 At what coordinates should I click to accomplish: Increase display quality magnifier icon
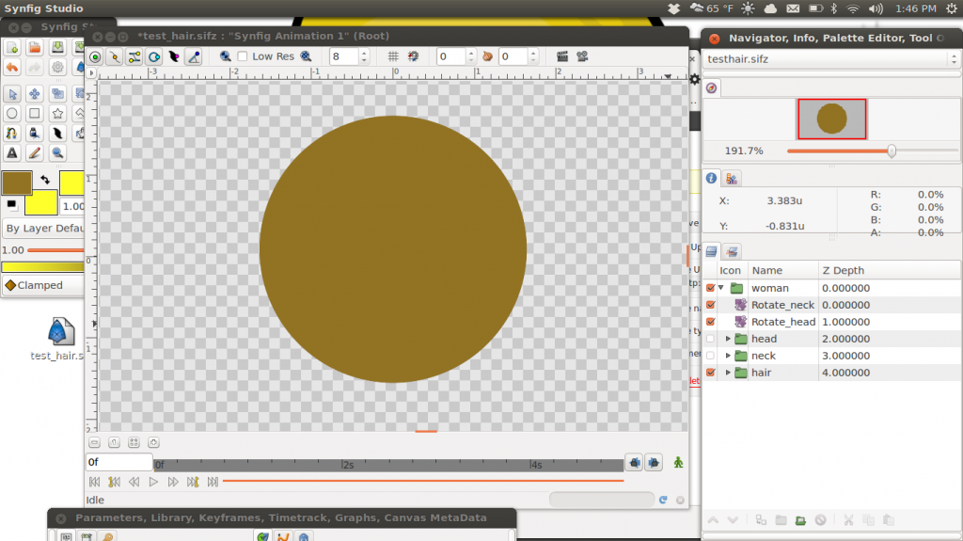[x=226, y=56]
